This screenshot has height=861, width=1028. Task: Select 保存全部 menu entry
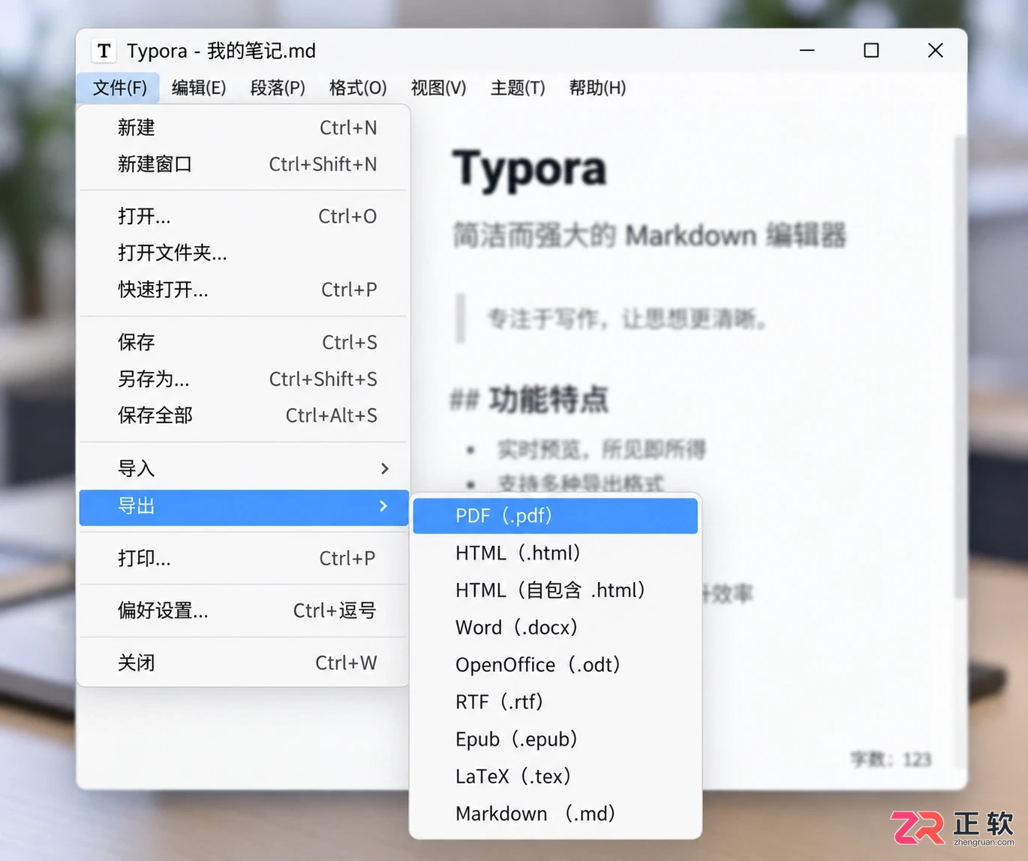click(x=244, y=415)
